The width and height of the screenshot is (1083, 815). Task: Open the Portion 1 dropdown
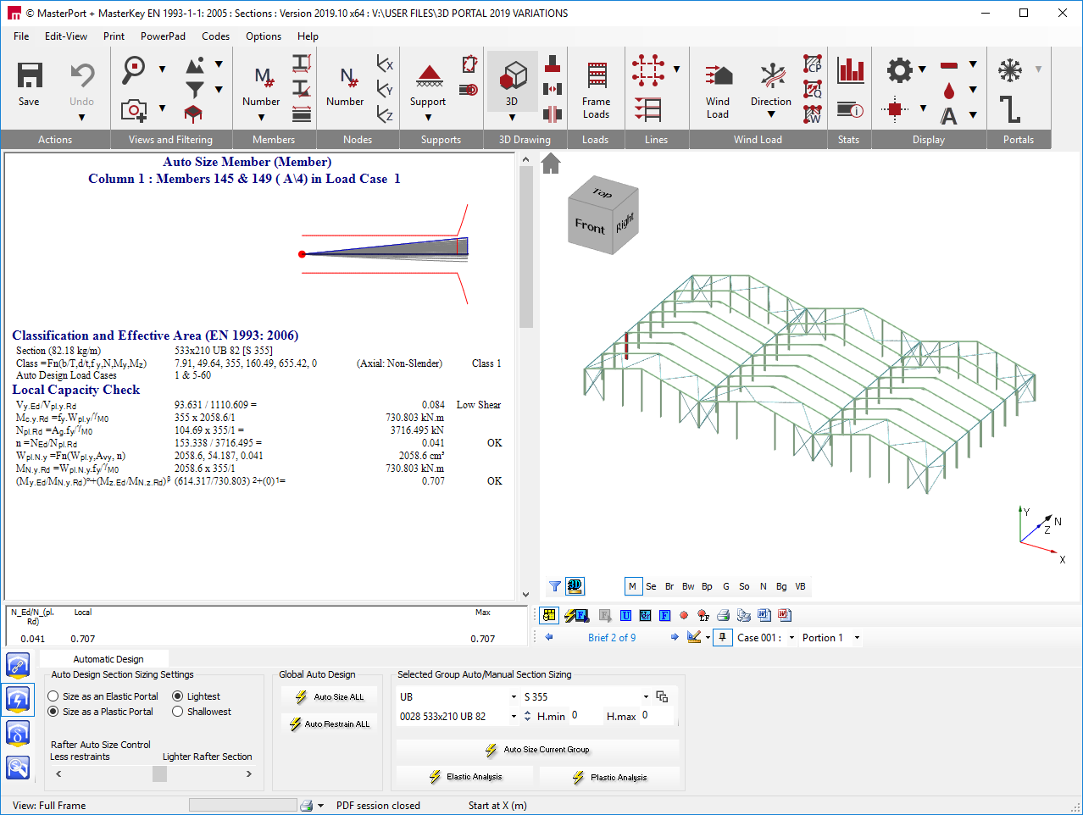[x=857, y=638]
